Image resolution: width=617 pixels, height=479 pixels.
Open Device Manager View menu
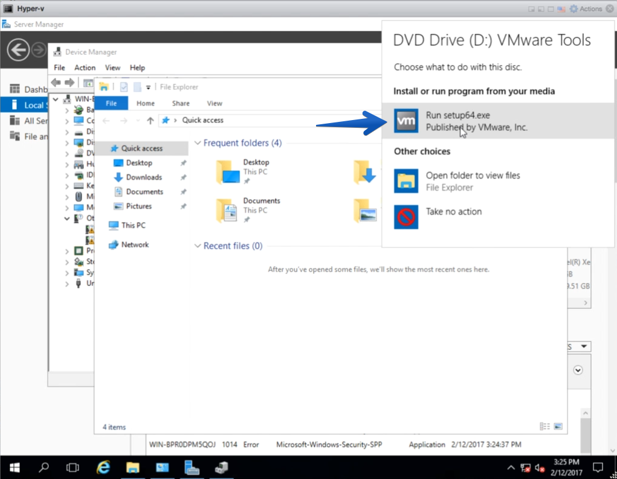[112, 68]
